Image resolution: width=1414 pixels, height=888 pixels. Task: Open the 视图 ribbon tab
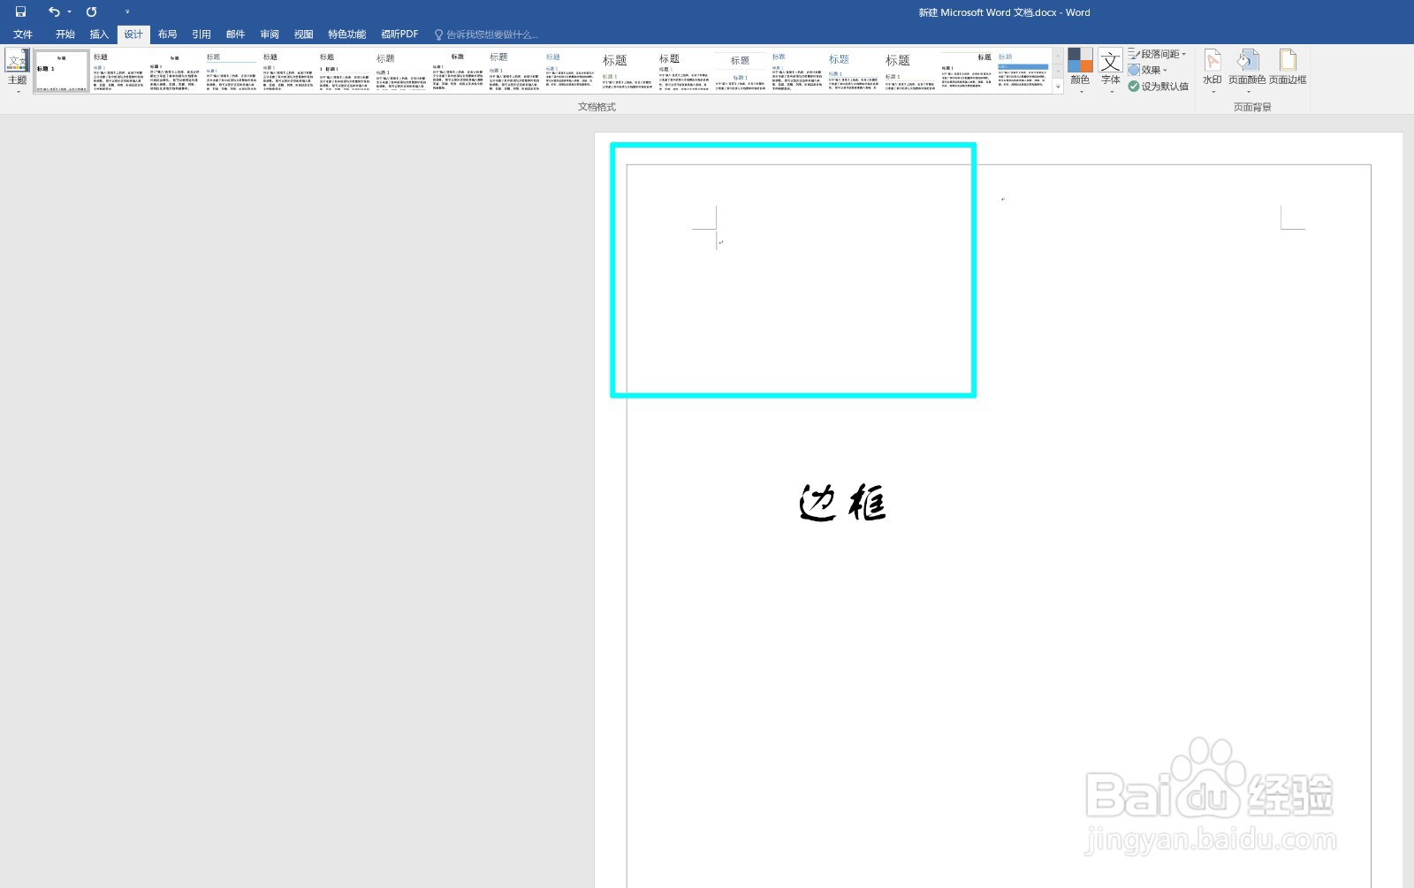coord(304,34)
